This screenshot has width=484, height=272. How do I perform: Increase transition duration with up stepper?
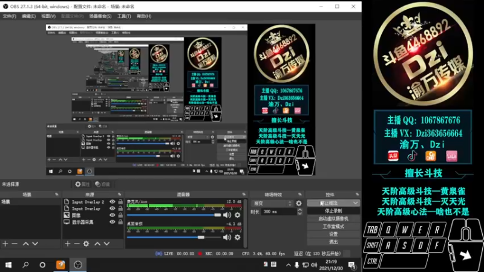coord(299,210)
